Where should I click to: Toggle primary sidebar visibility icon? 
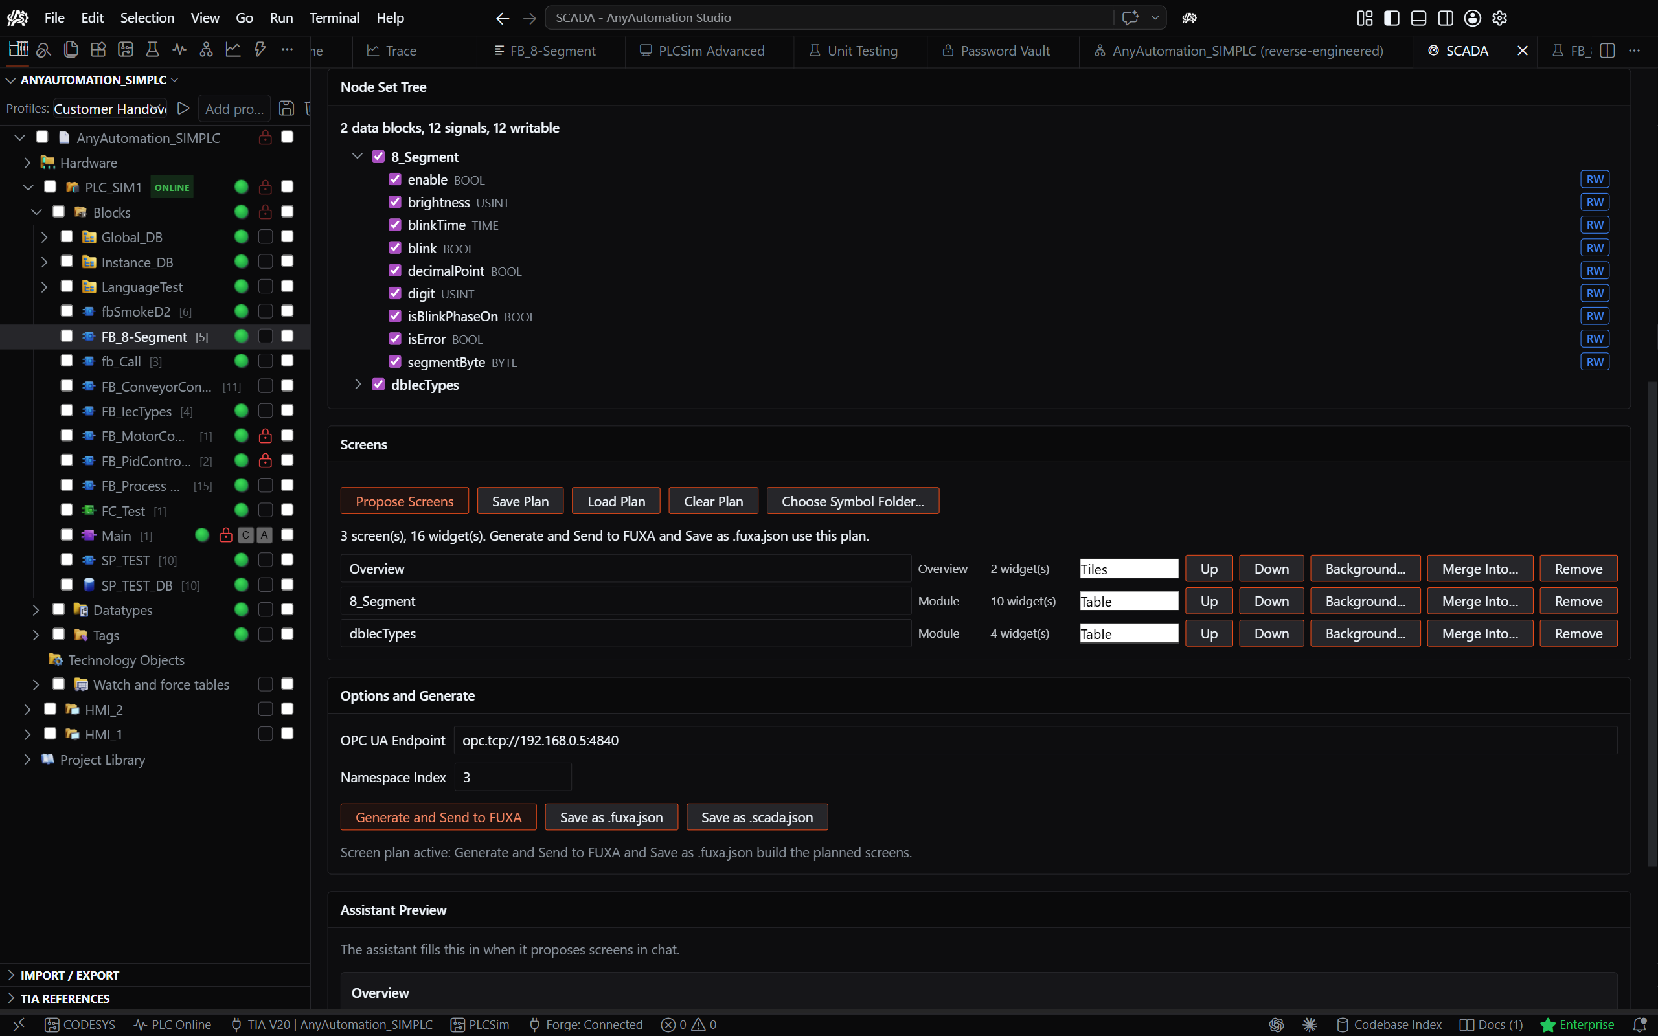pos(1391,18)
